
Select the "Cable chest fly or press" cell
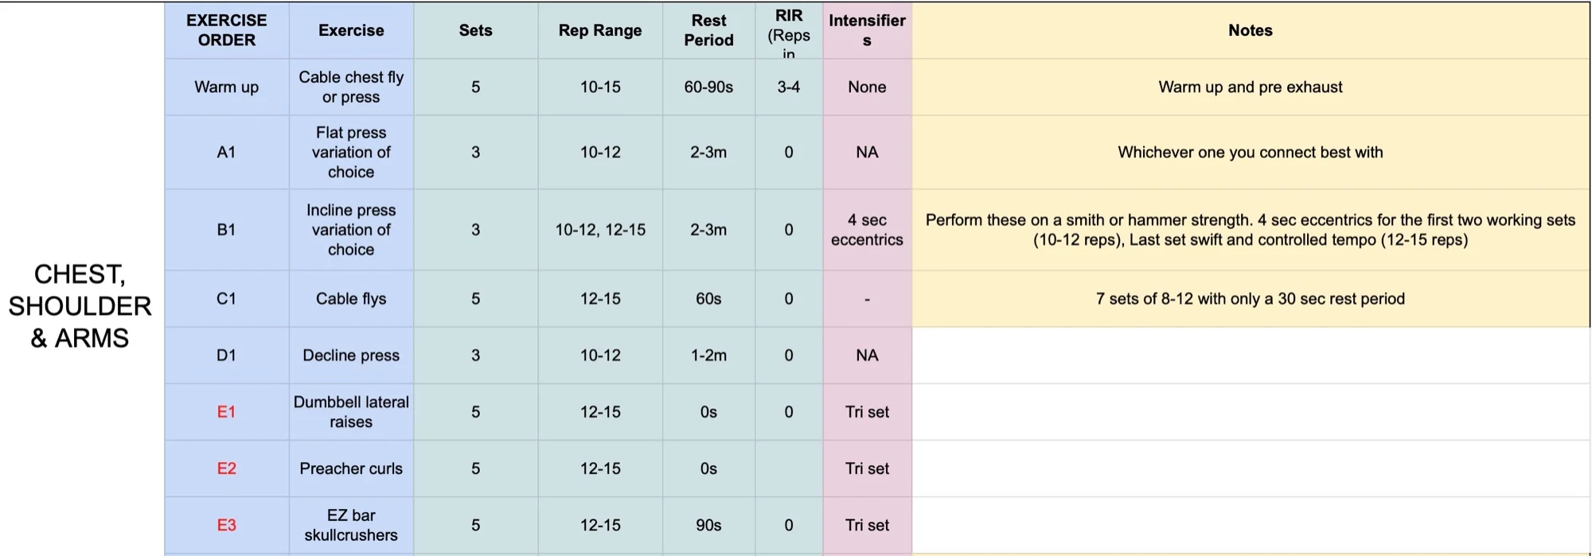[x=351, y=87]
